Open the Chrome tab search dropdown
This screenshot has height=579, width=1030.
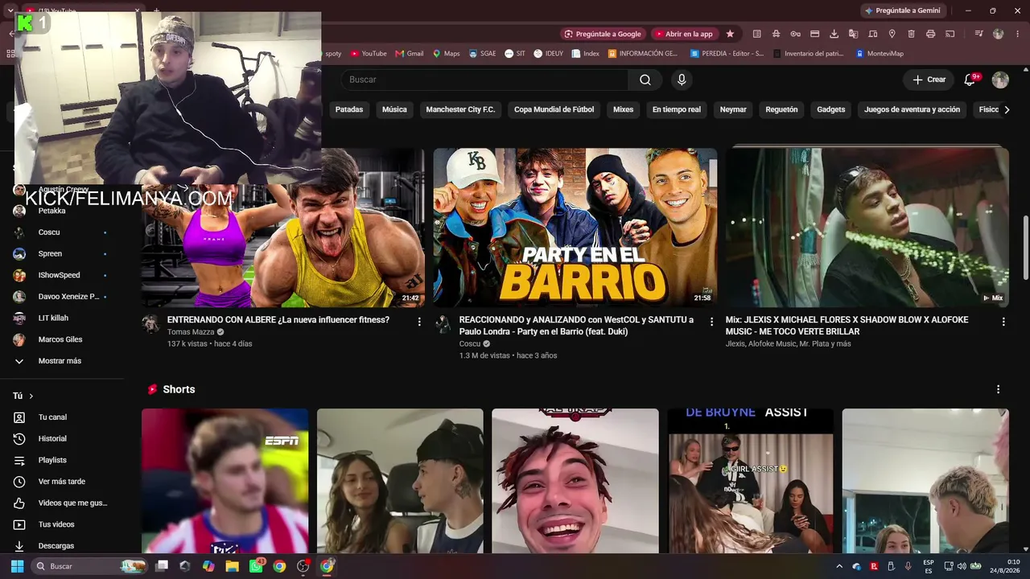pyautogui.click(x=10, y=10)
